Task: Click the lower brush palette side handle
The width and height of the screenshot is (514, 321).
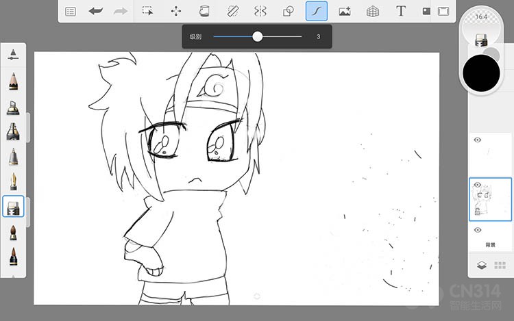Action: 28,212
